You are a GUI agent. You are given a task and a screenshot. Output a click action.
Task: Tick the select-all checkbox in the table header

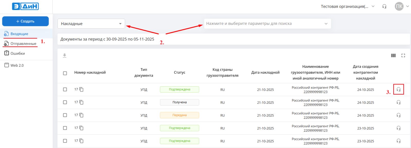tap(65, 73)
